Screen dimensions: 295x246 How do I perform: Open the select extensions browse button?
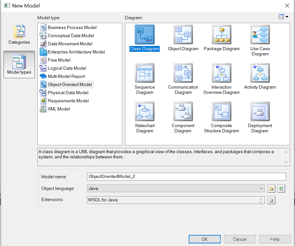pos(271,200)
